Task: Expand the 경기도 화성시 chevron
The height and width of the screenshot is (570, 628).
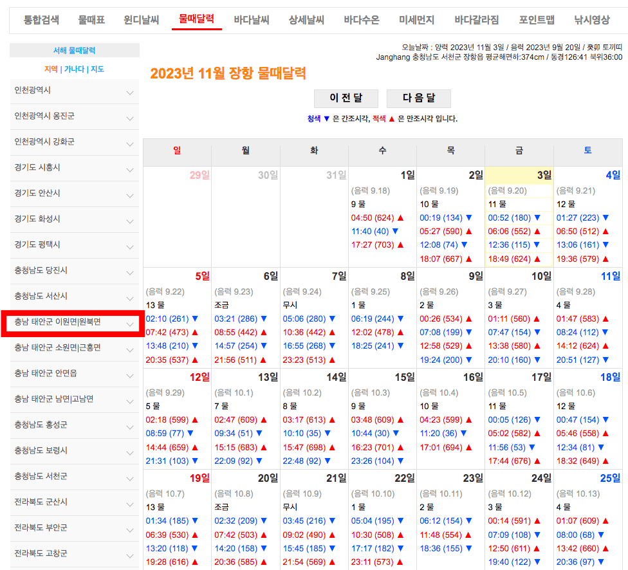Action: [x=130, y=221]
